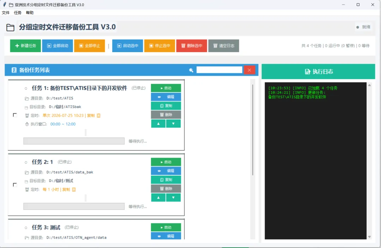381x248 pixels.
Task: Click source path D:/test/ATIS
Action: click(60, 98)
